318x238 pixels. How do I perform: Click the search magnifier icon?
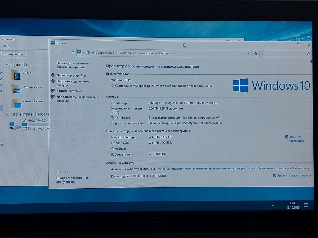click(x=308, y=54)
